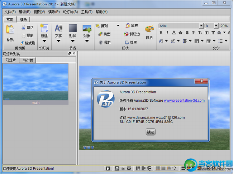Close the About Aurora 3D Presentation dialog
This screenshot has height=174, width=233.
coord(201,81)
